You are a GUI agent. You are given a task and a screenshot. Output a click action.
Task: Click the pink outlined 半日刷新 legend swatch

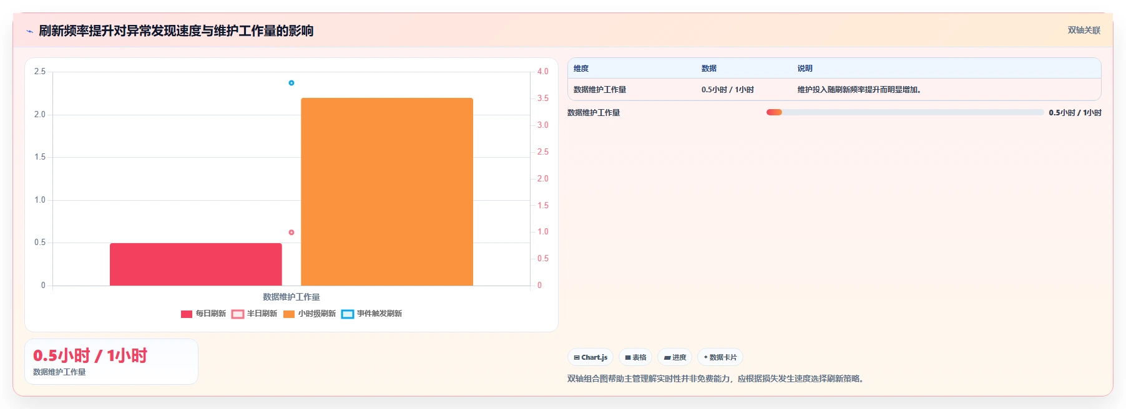point(238,314)
